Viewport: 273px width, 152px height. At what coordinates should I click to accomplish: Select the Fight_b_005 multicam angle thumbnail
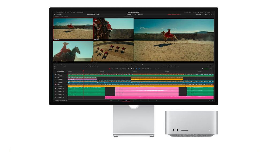pos(113,29)
